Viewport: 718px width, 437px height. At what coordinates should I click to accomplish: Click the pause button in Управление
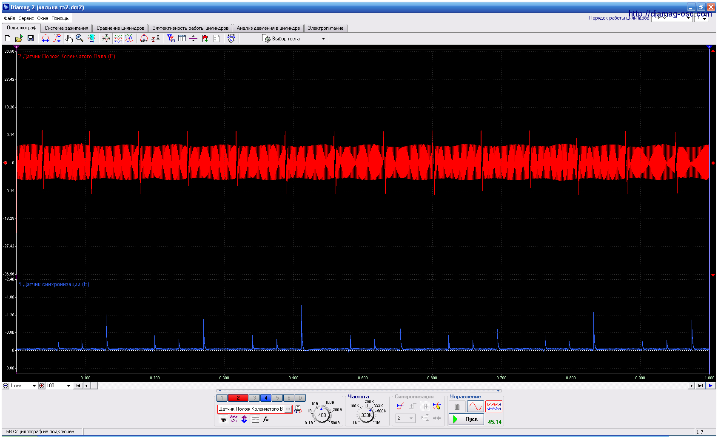(x=457, y=407)
